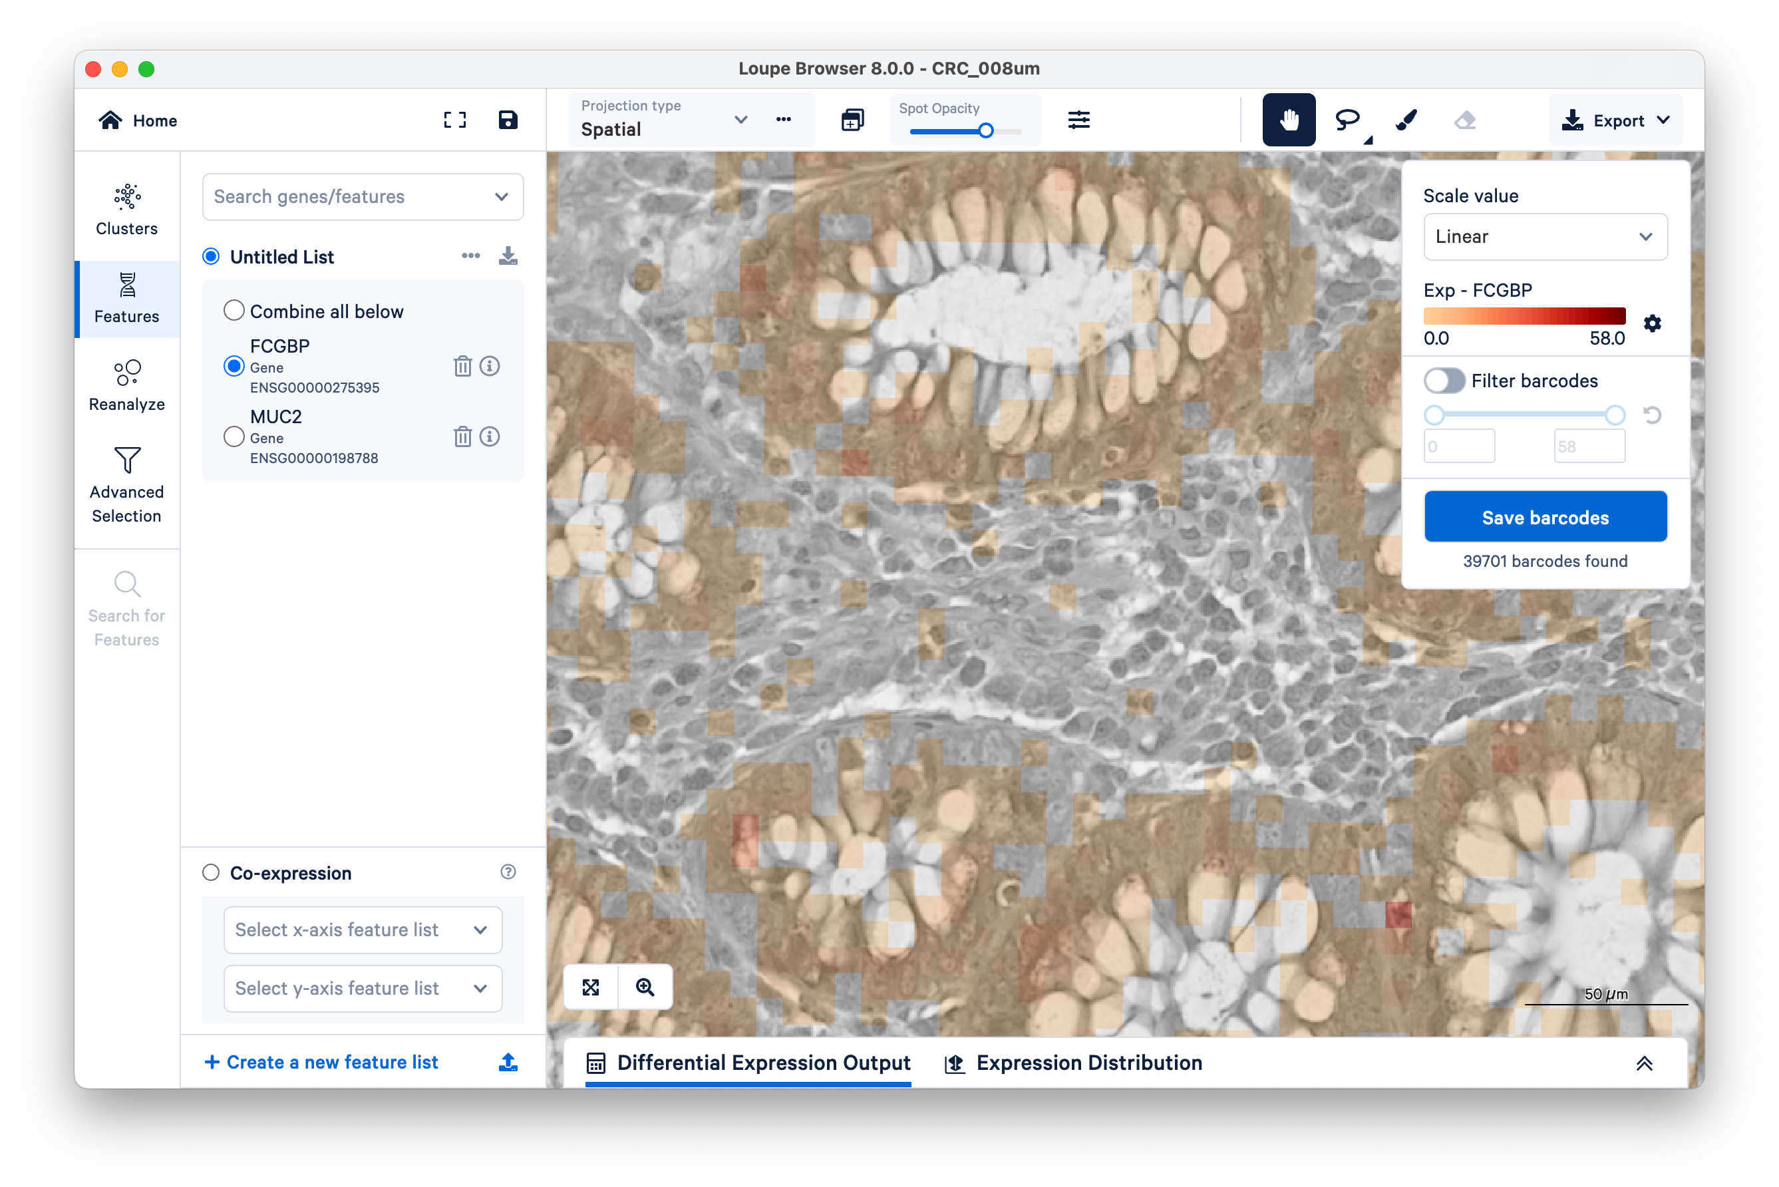Adjust the Spot Opacity slider handle
Image resolution: width=1779 pixels, height=1187 pixels.
point(986,131)
